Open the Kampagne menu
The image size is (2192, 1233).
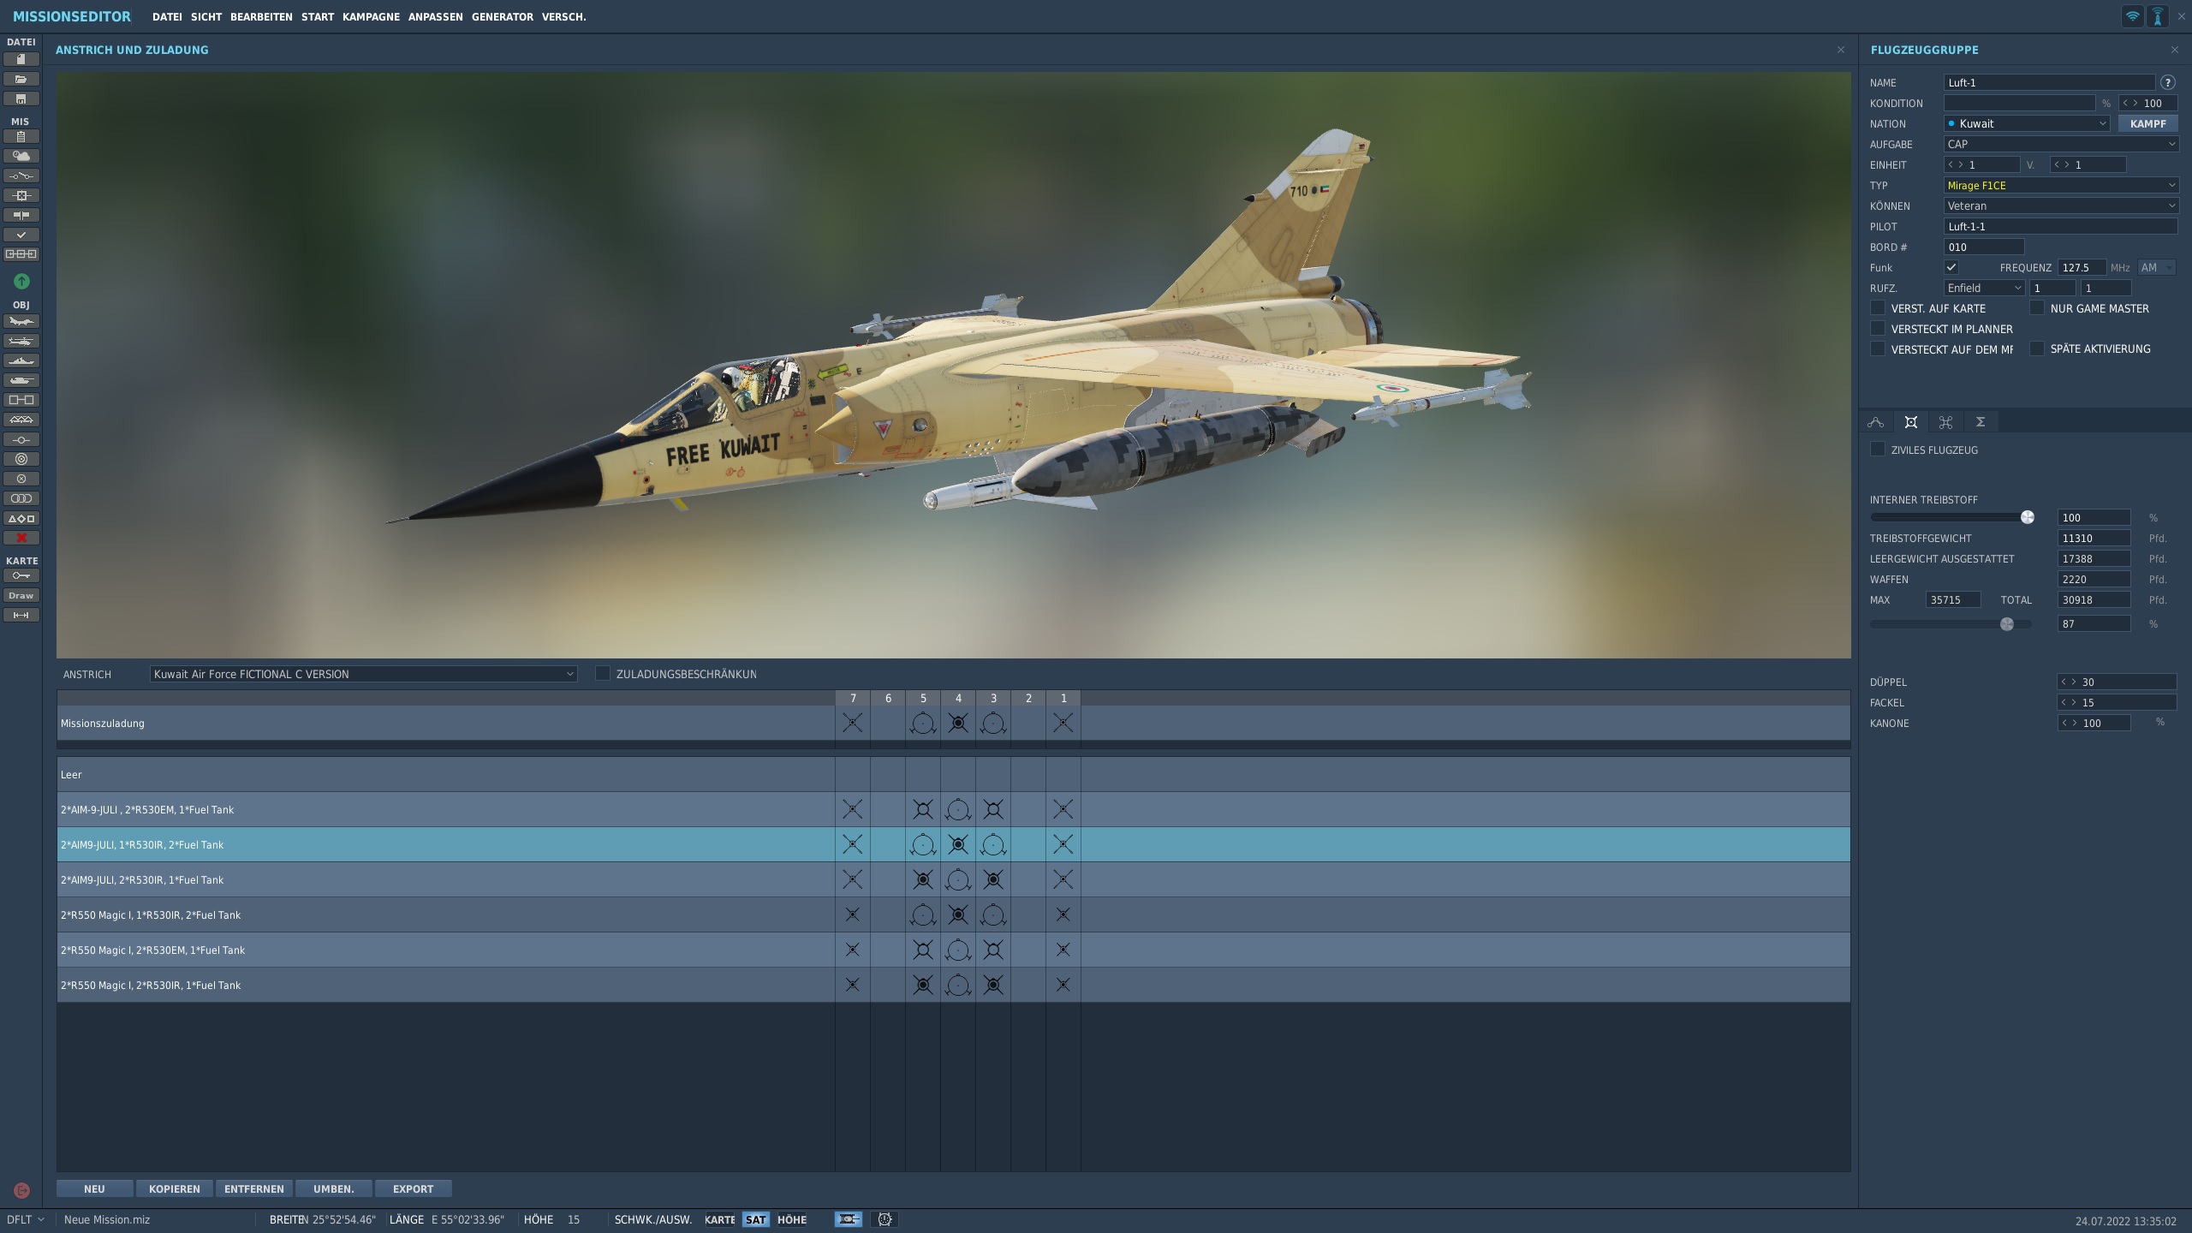pos(371,17)
